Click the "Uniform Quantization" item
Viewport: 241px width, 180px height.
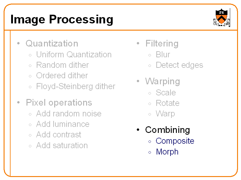click(74, 55)
